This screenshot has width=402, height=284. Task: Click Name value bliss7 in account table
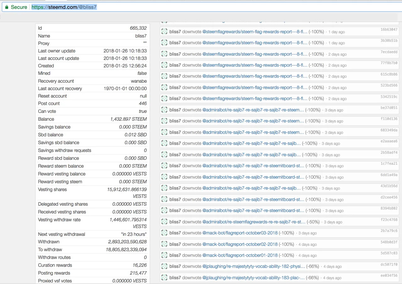(x=141, y=36)
